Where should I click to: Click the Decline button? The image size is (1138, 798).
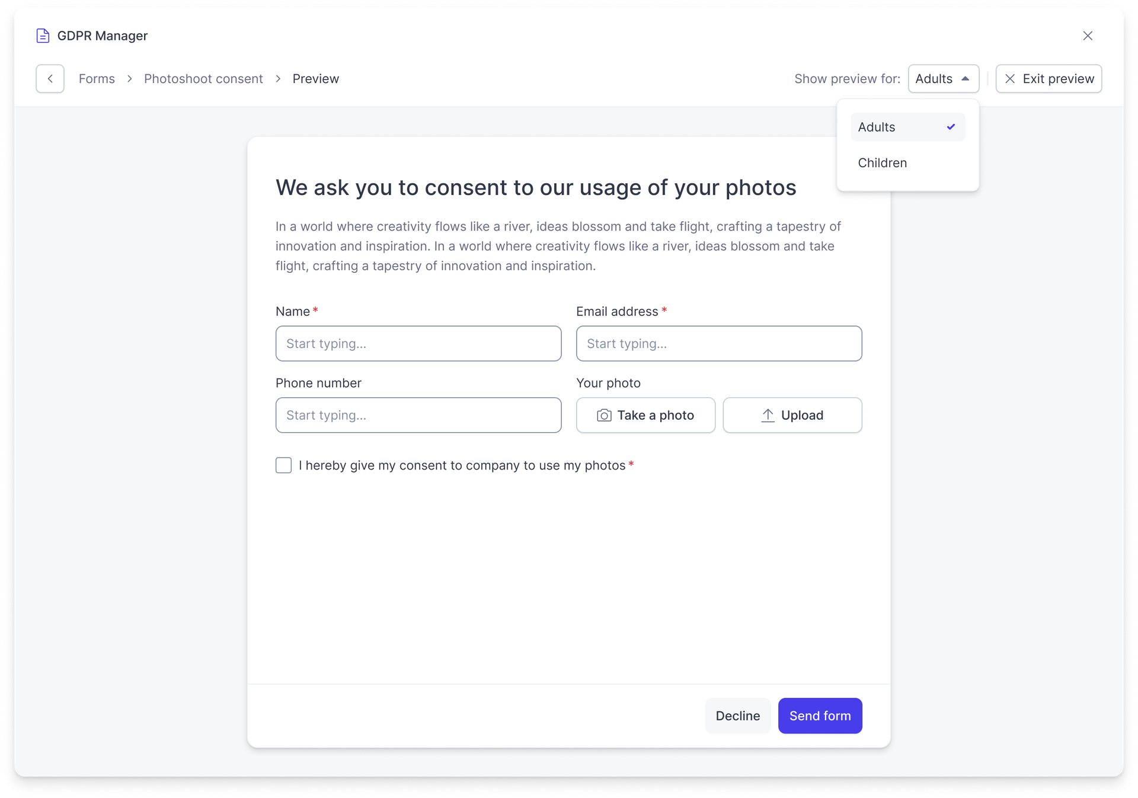(737, 716)
